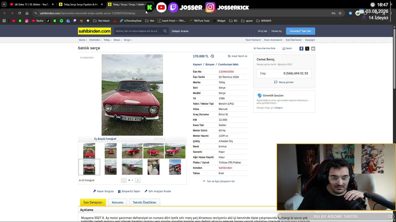The height and width of the screenshot is (222, 396).
Task: Open the Studio bookmark
Action: tap(38, 21)
